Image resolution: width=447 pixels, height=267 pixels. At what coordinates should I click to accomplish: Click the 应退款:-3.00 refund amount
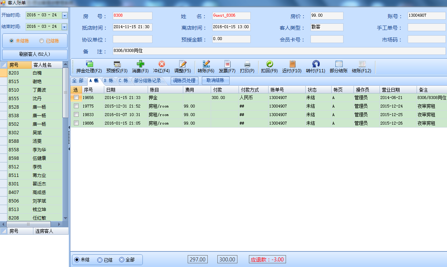267,260
